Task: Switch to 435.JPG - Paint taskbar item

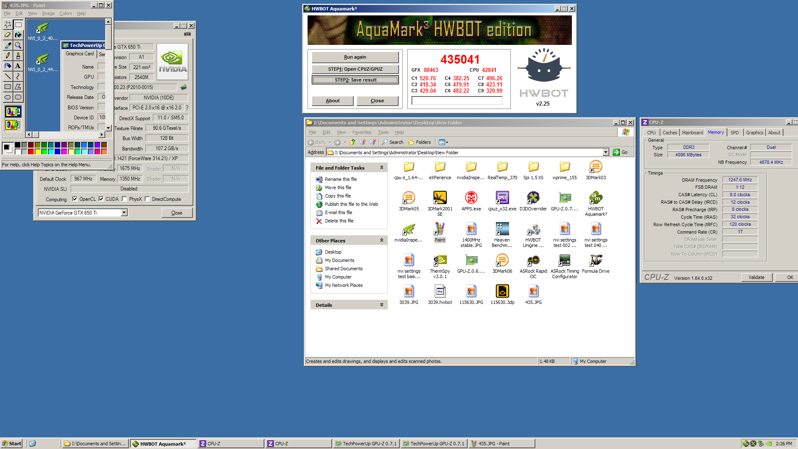Action: pos(502,444)
